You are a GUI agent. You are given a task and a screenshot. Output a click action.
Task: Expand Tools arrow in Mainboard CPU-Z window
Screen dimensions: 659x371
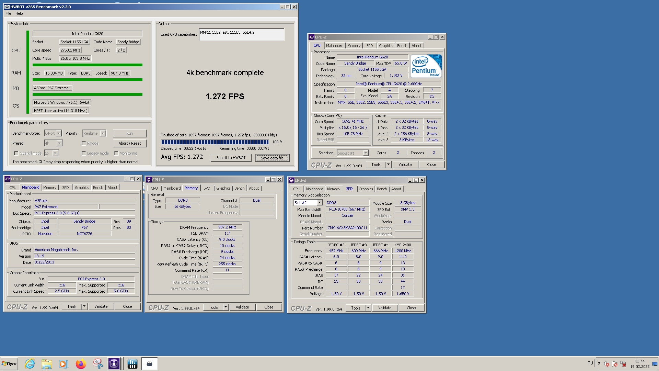84,306
